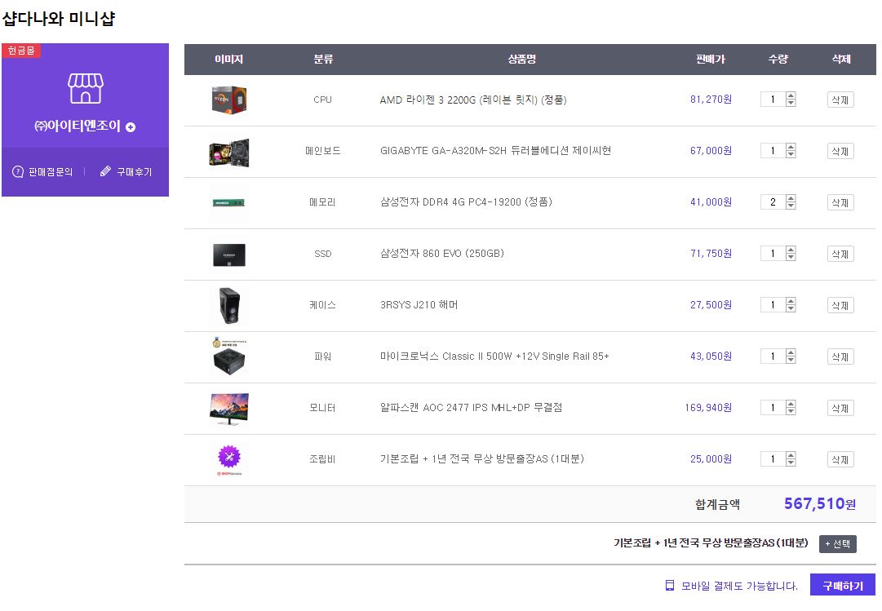Open 삼성전자 860 EVO (250GB) product name
The image size is (882, 611).
tap(442, 254)
